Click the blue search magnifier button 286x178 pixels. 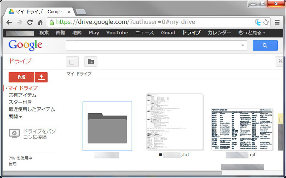(x=265, y=46)
